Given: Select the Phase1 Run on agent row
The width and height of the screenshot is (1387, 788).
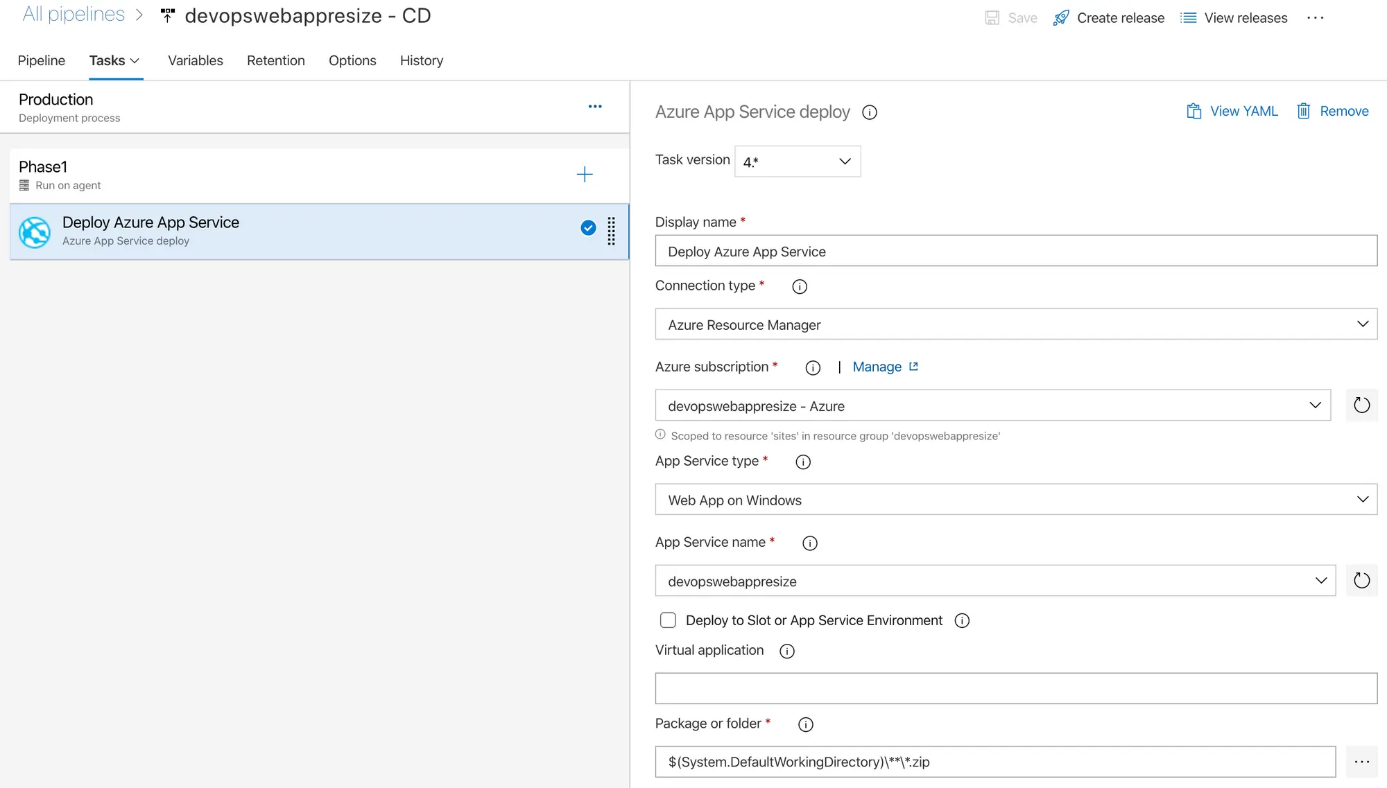Looking at the screenshot, I should pyautogui.click(x=320, y=175).
